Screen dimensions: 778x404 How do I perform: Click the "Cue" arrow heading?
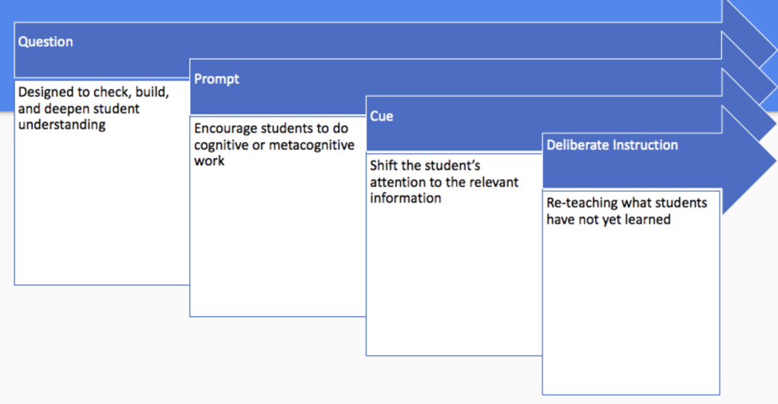381,117
